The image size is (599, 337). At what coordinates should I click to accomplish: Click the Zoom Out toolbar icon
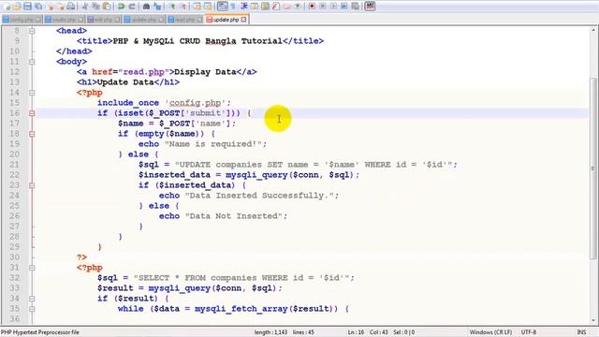pos(183,7)
